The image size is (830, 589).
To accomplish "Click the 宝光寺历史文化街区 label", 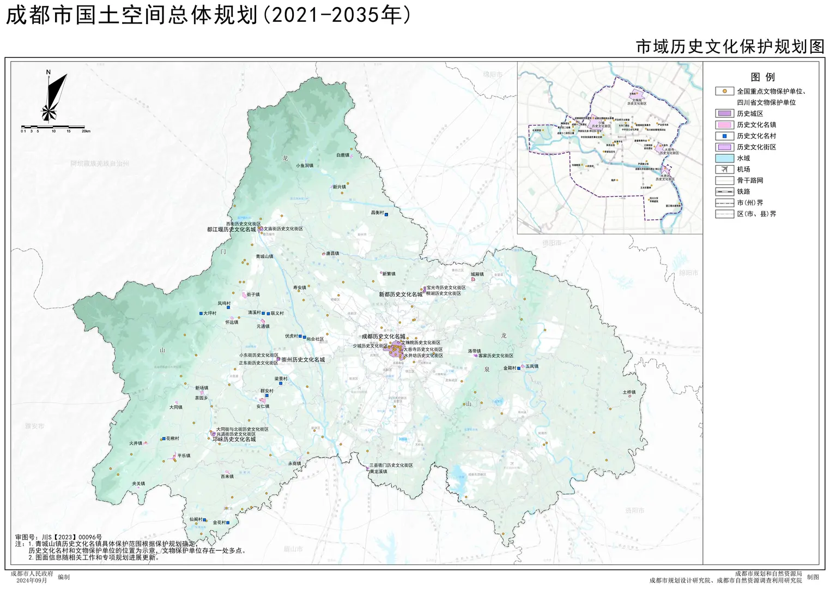I will [x=446, y=287].
